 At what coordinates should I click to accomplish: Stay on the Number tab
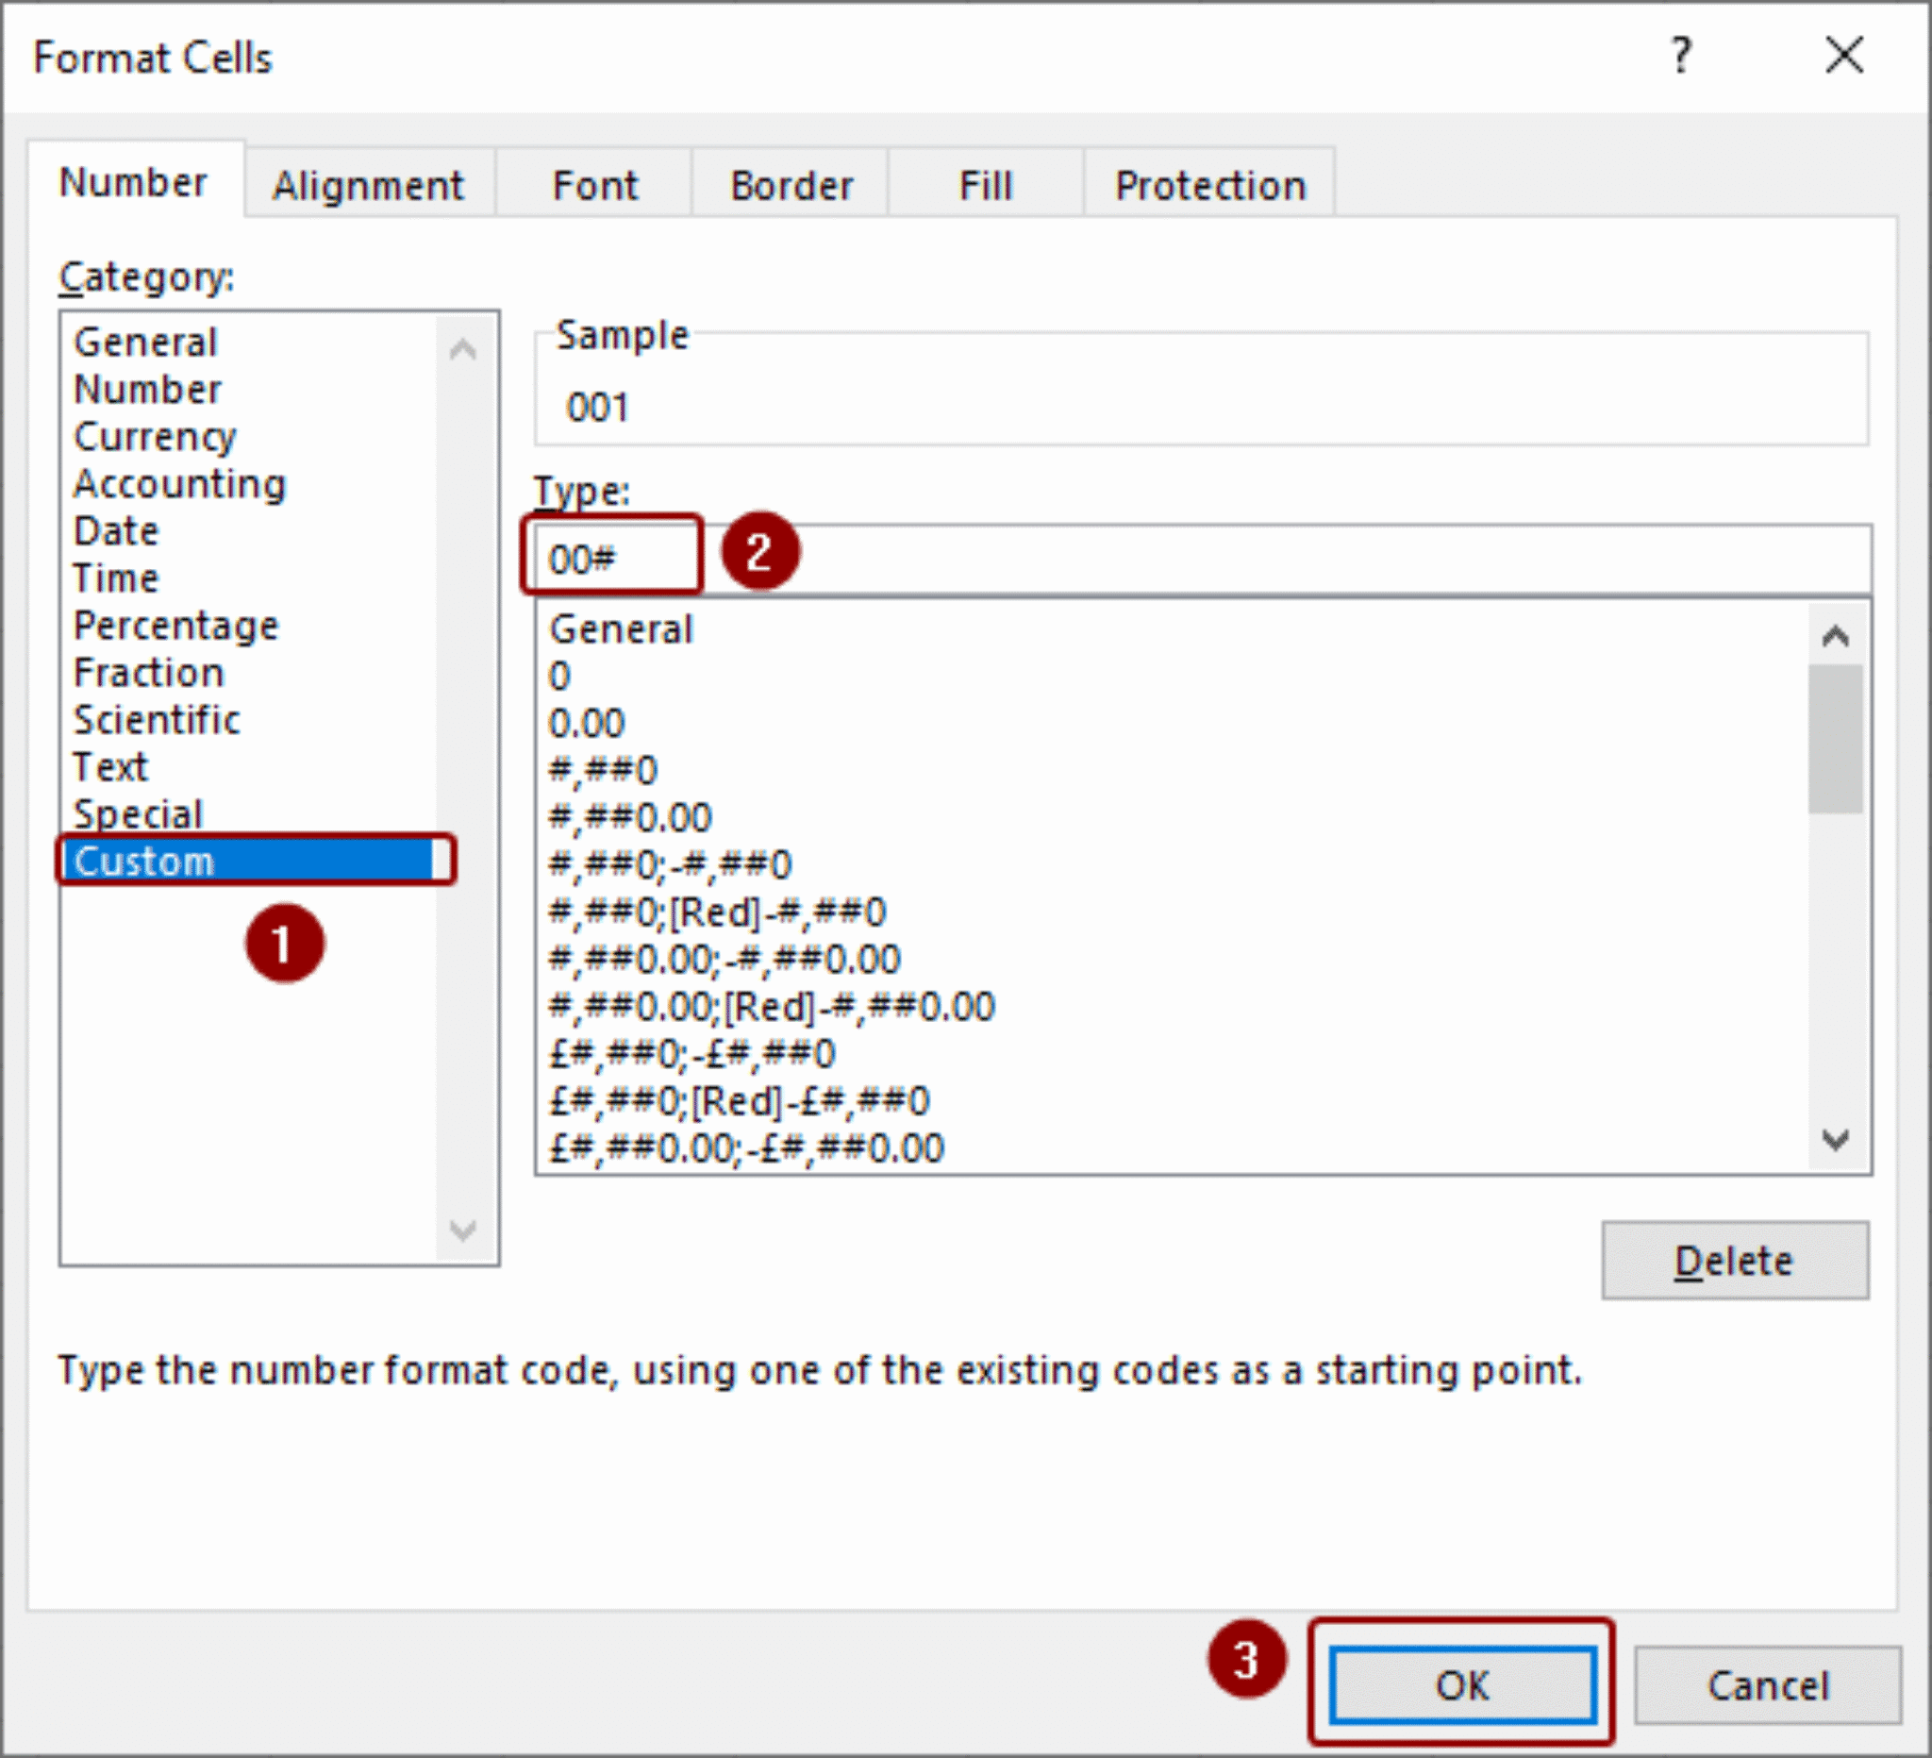coord(133,182)
